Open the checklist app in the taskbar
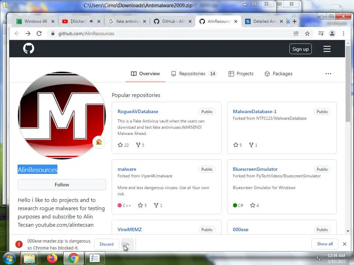 tap(95, 258)
